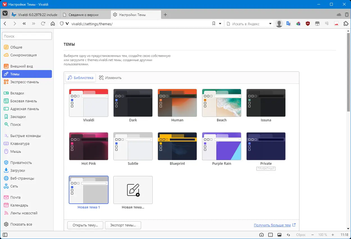This screenshot has height=239, width=351.
Task: Click Показать все settings option
Action: tap(27, 224)
